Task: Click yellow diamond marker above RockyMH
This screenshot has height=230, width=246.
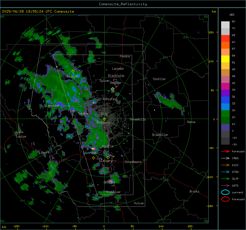Action: [x=73, y=71]
